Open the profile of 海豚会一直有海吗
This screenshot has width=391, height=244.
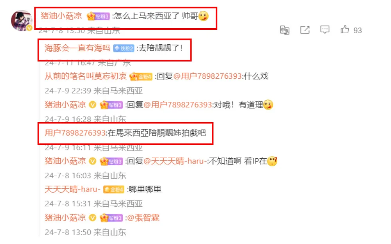[77, 48]
